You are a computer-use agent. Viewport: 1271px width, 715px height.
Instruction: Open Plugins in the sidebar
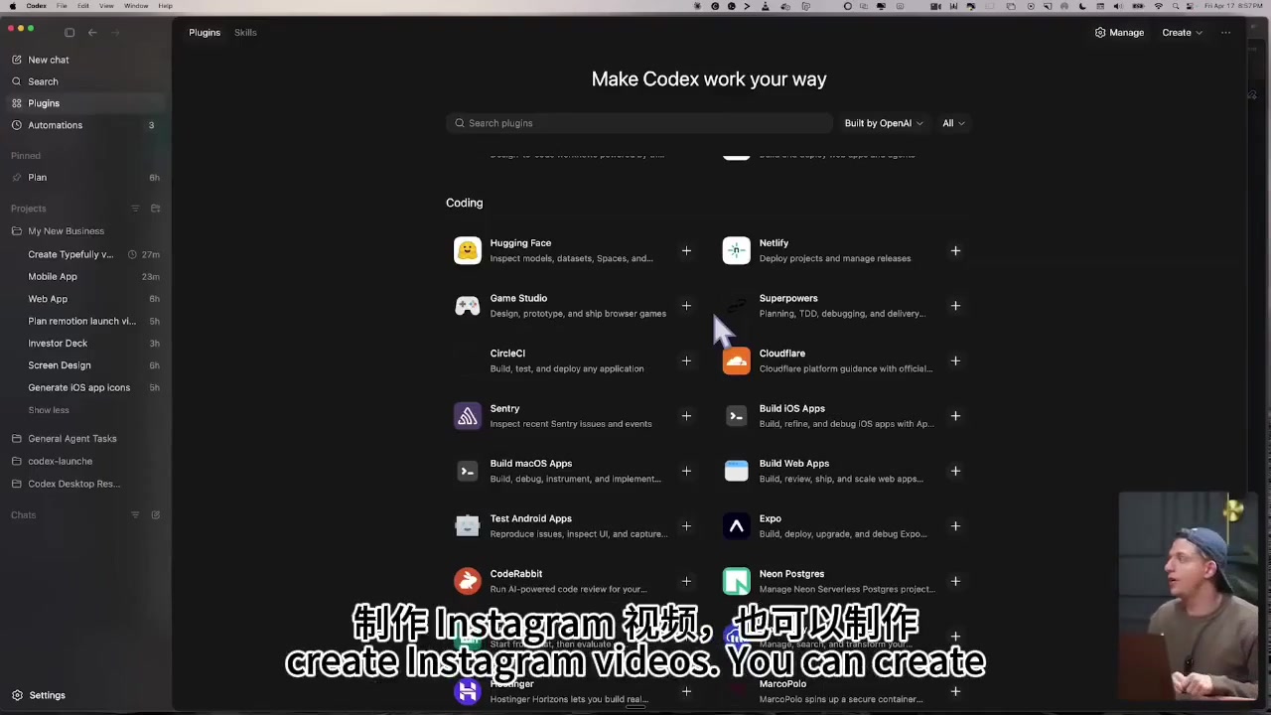[x=84, y=103]
